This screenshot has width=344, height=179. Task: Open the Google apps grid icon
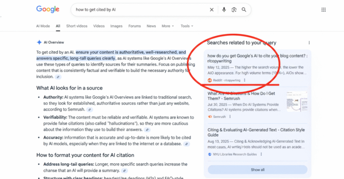point(323,10)
